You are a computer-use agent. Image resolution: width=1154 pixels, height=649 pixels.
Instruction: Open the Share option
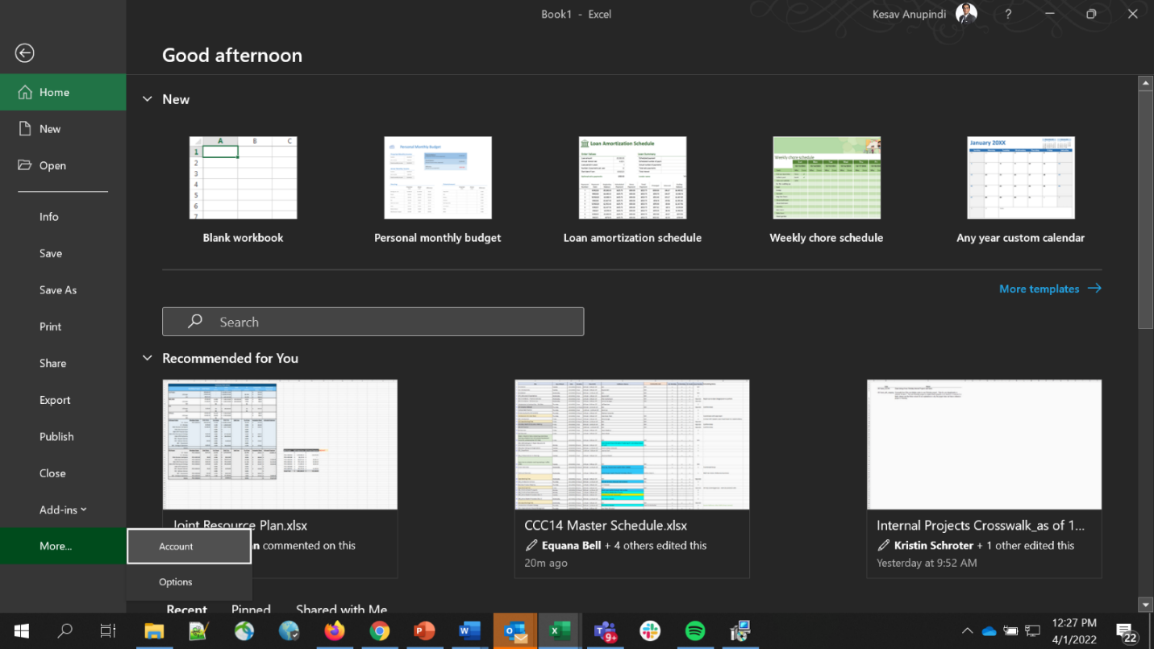pyautogui.click(x=63, y=364)
